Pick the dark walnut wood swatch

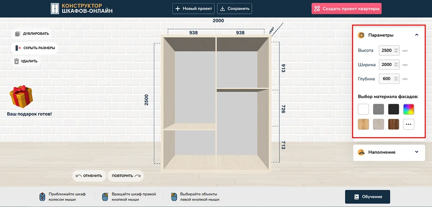coord(393,124)
